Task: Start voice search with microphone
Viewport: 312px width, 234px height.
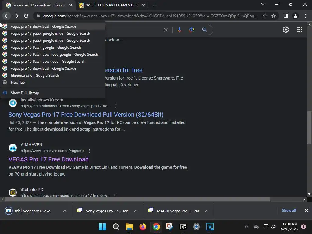Action: click(179, 30)
